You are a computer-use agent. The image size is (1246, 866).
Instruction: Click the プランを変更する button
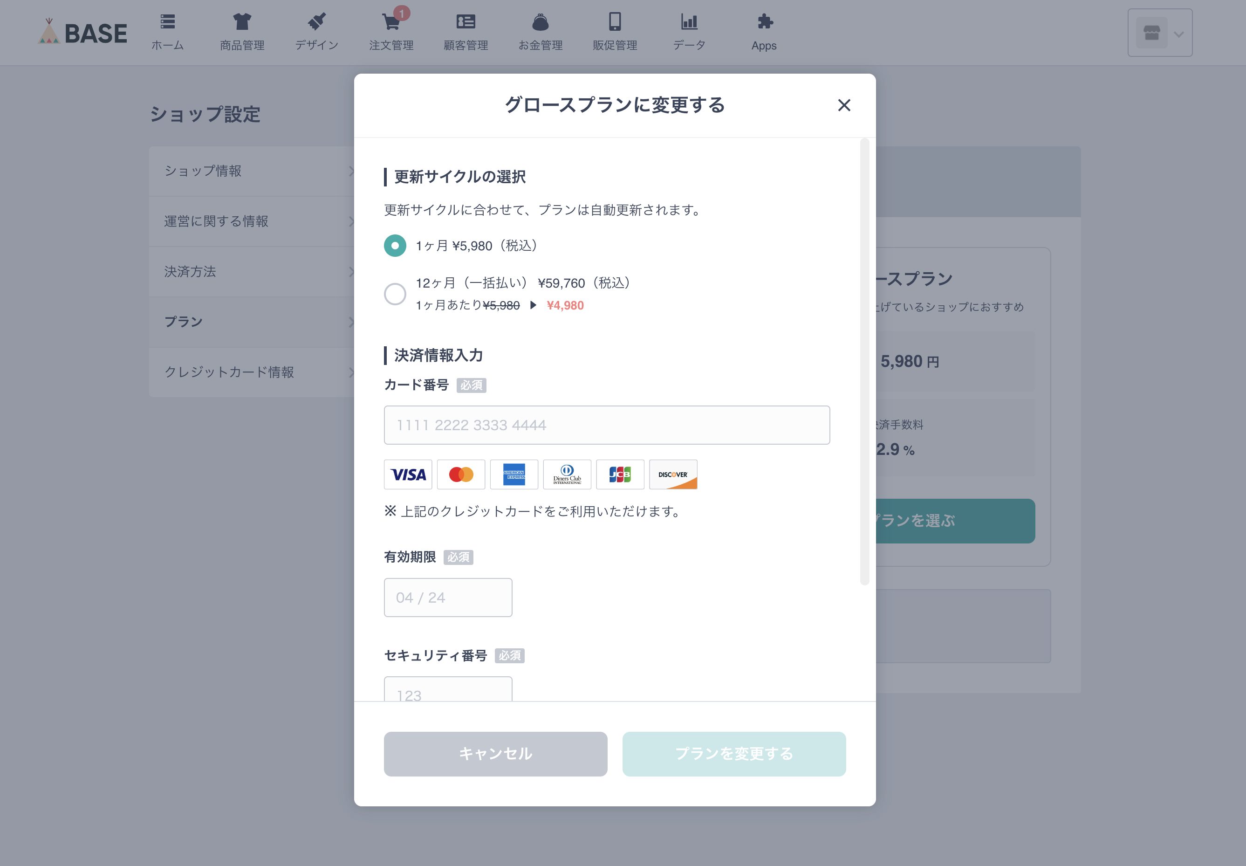pyautogui.click(x=734, y=754)
